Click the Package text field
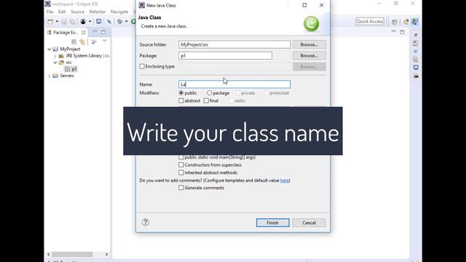This screenshot has width=466, height=262. coord(225,55)
